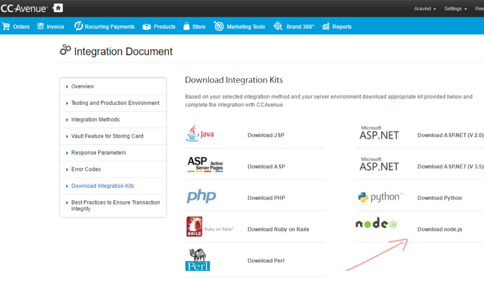Open the Aravind account dropdown
This screenshot has height=281, width=484.
point(425,9)
